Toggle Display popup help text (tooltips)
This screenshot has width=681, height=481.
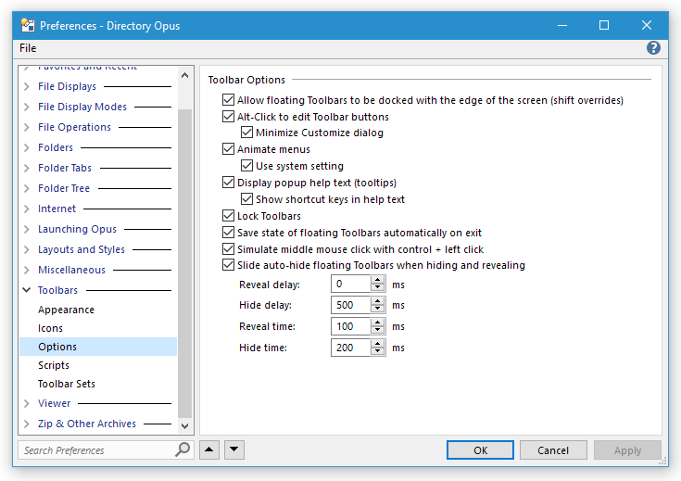coord(228,182)
